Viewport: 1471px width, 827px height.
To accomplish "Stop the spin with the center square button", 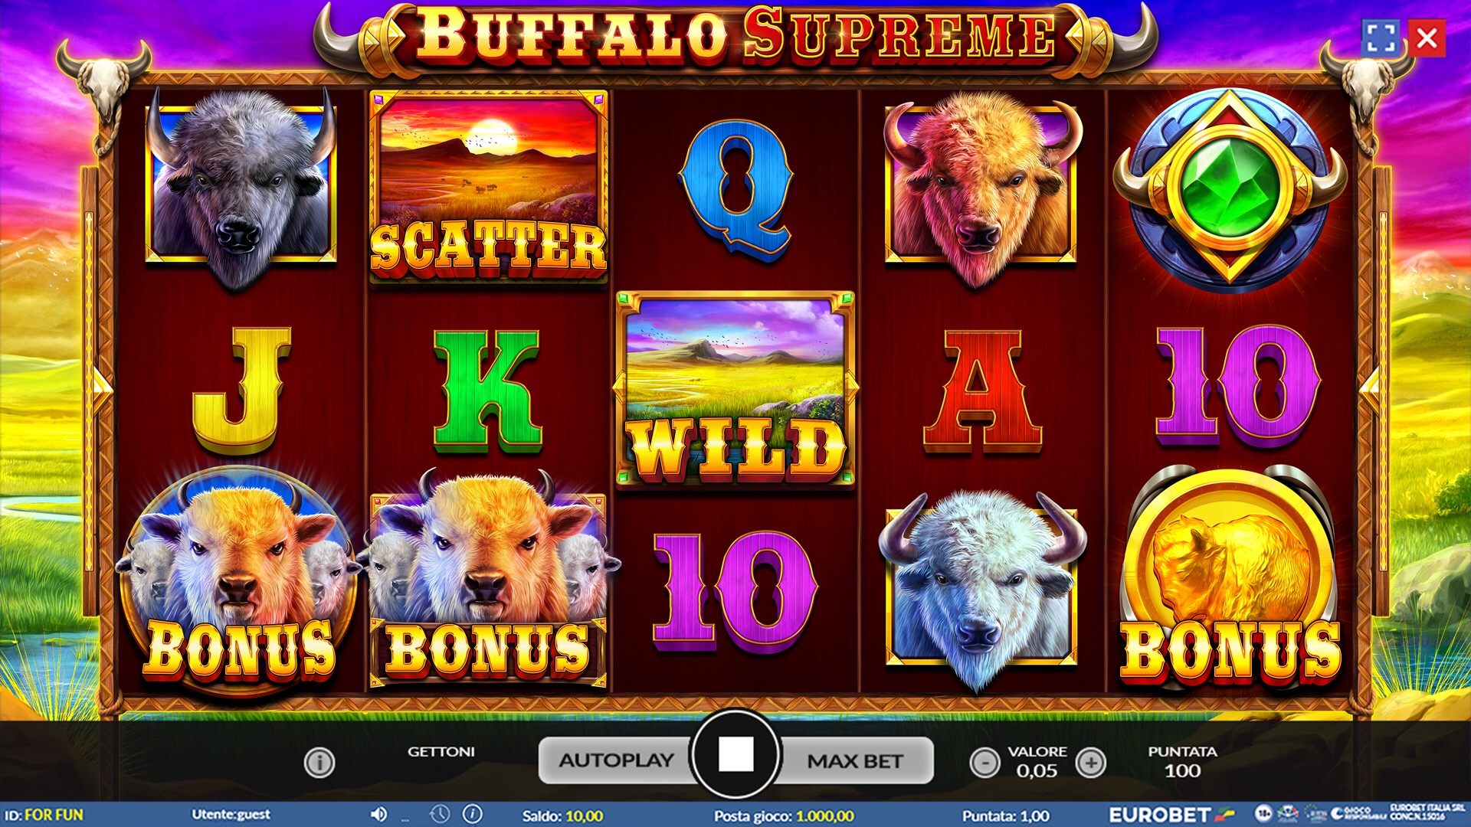I will coord(735,755).
